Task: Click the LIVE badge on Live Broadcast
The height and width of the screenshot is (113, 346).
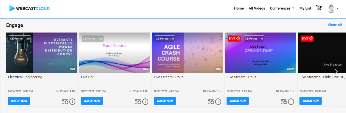Action: coord(307,38)
